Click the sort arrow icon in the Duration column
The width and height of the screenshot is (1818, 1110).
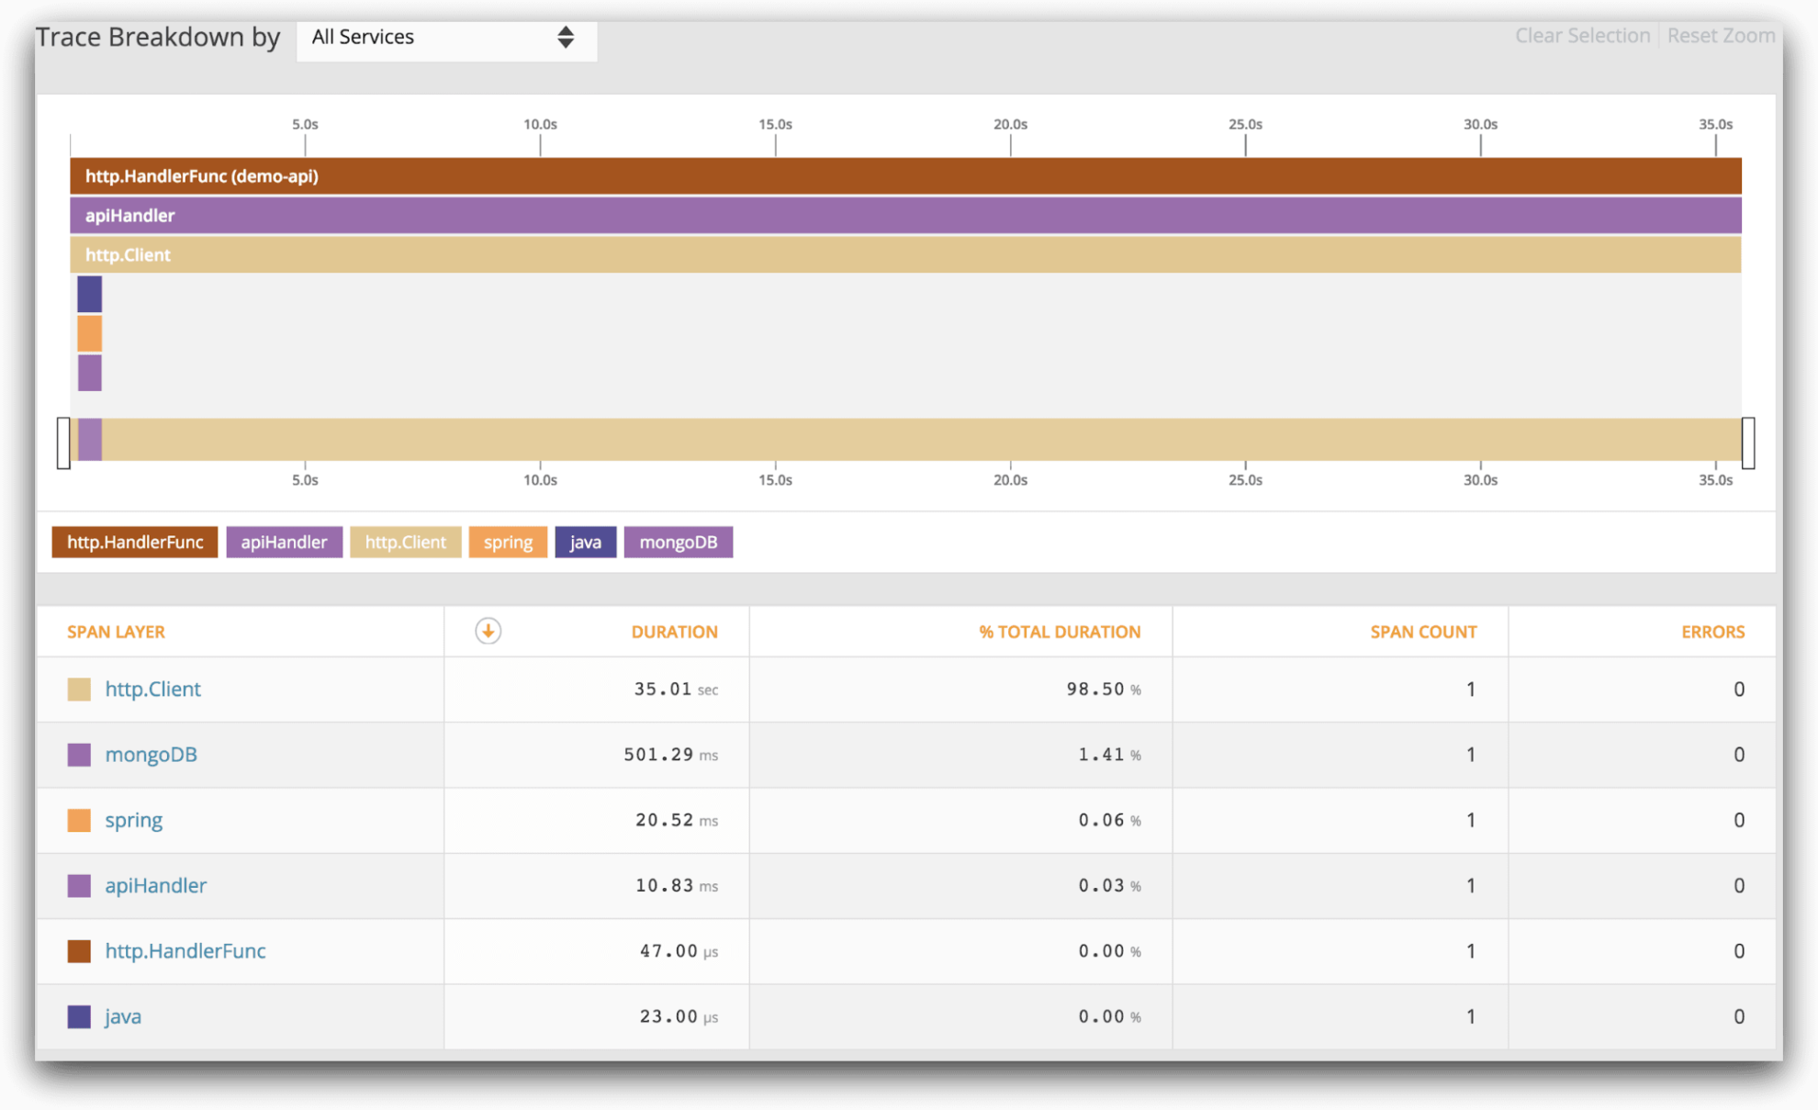[488, 631]
